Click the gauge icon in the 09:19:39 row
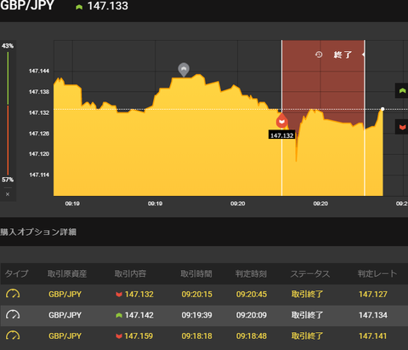 tap(13, 315)
